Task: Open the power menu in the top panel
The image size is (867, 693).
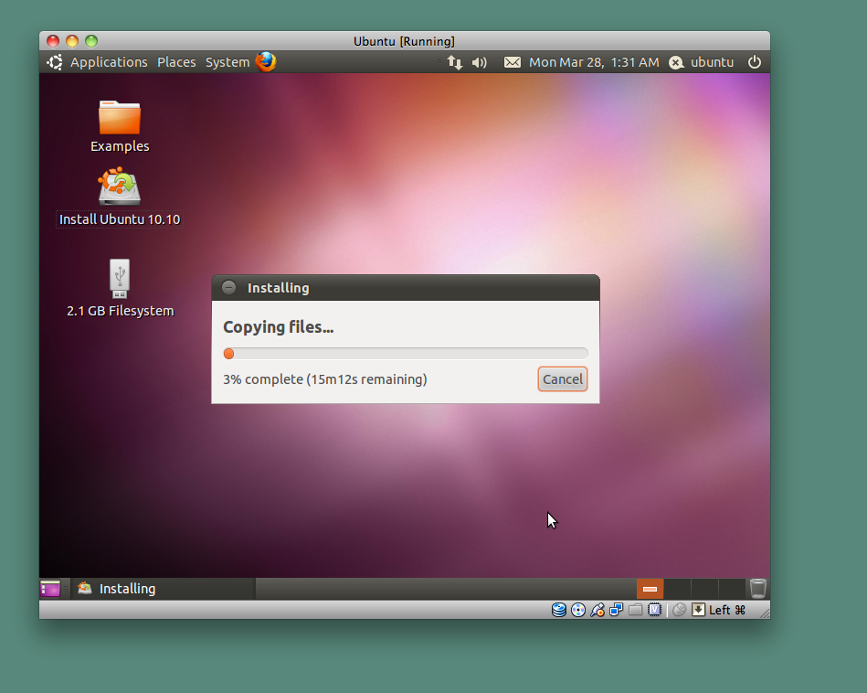Action: (755, 62)
